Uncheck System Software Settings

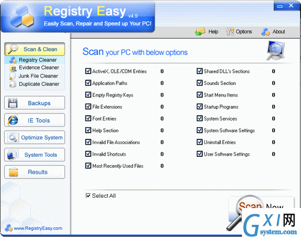pyautogui.click(x=199, y=130)
